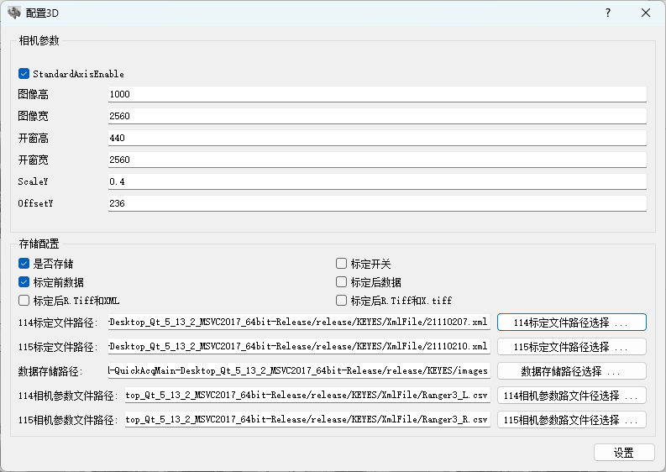The width and height of the screenshot is (666, 472).
Task: Uncheck the StandardAxisEnable checkbox
Action: [24, 74]
